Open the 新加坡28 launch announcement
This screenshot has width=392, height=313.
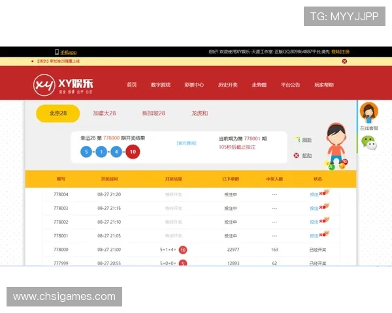(58, 61)
